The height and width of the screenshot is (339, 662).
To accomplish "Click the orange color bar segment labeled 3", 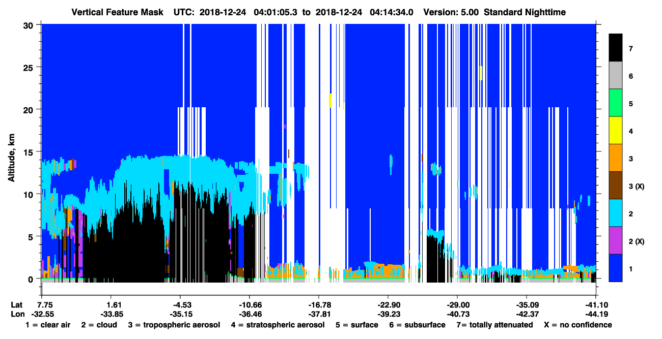I will [616, 158].
